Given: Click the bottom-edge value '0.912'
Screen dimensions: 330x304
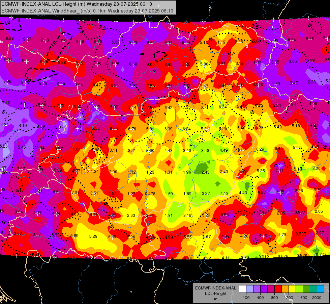Looking at the screenshot, I should (x=264, y=257).
